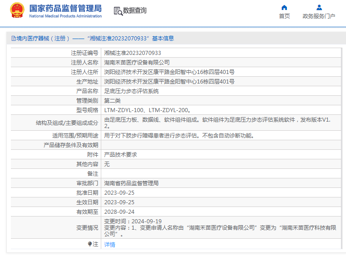Select approving department 湖南省药品监督管理局
The width and height of the screenshot is (346, 256).
[131, 183]
